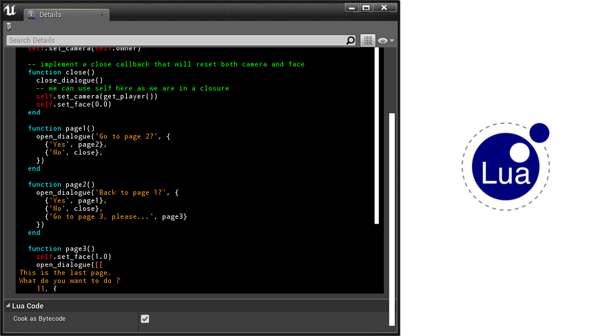This screenshot has width=616, height=336.
Task: Collapse the Lua Code section
Action: click(x=8, y=306)
